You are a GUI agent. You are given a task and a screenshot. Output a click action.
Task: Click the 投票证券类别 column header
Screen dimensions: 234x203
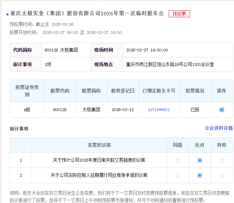pyautogui.click(x=27, y=91)
